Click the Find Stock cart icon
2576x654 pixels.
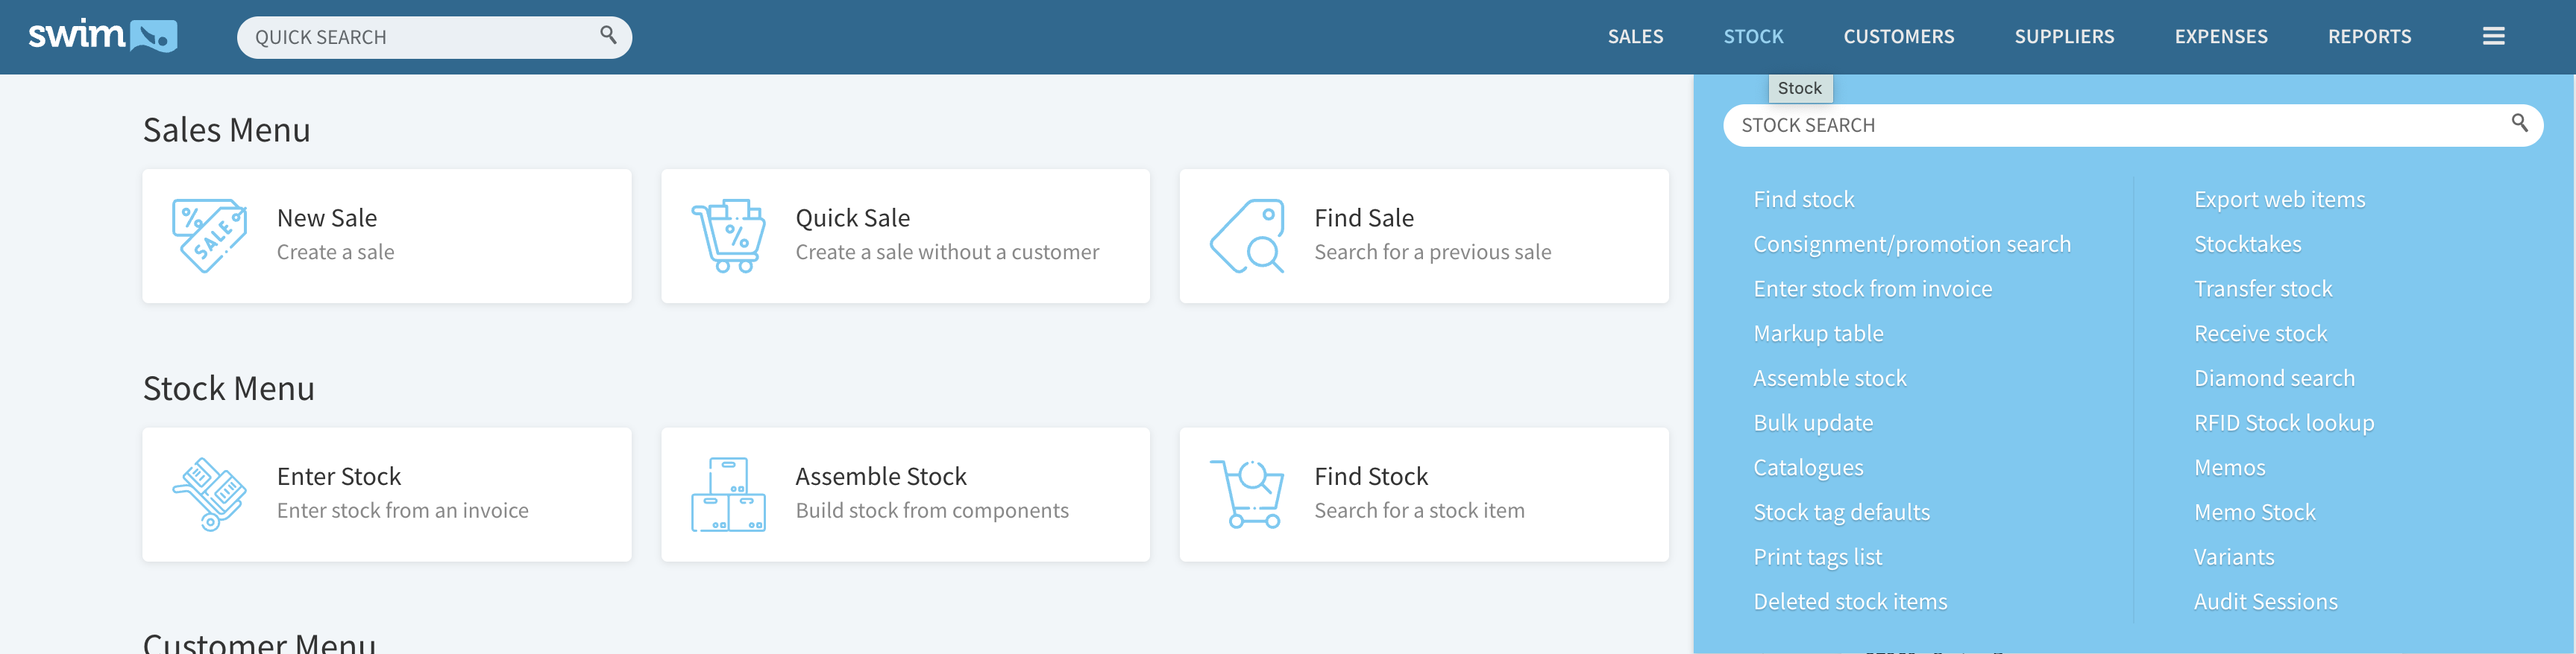coord(1247,495)
